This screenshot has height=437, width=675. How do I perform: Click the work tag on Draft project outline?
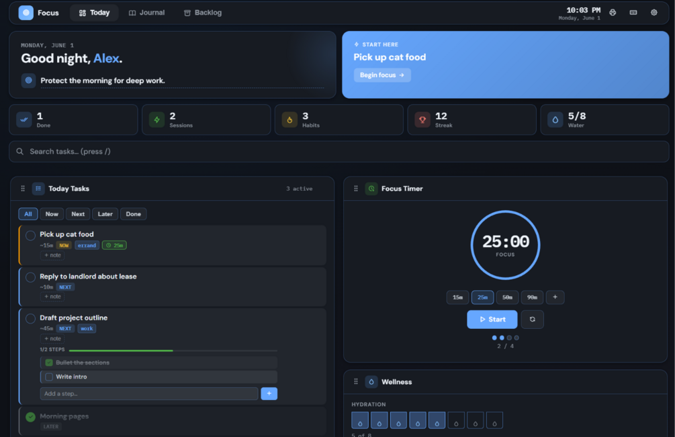coord(87,329)
